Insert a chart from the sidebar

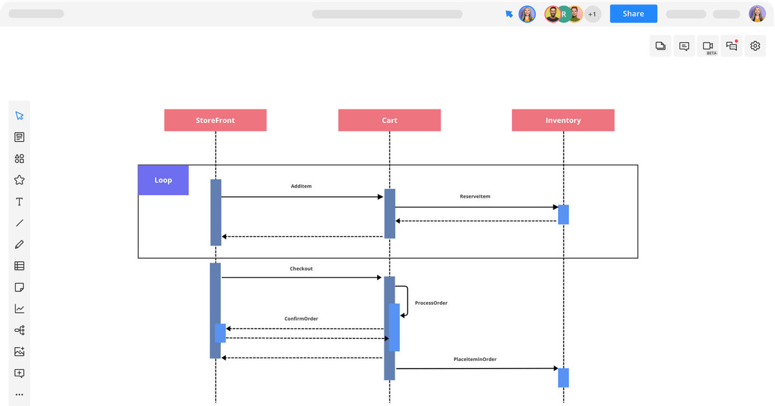point(19,309)
